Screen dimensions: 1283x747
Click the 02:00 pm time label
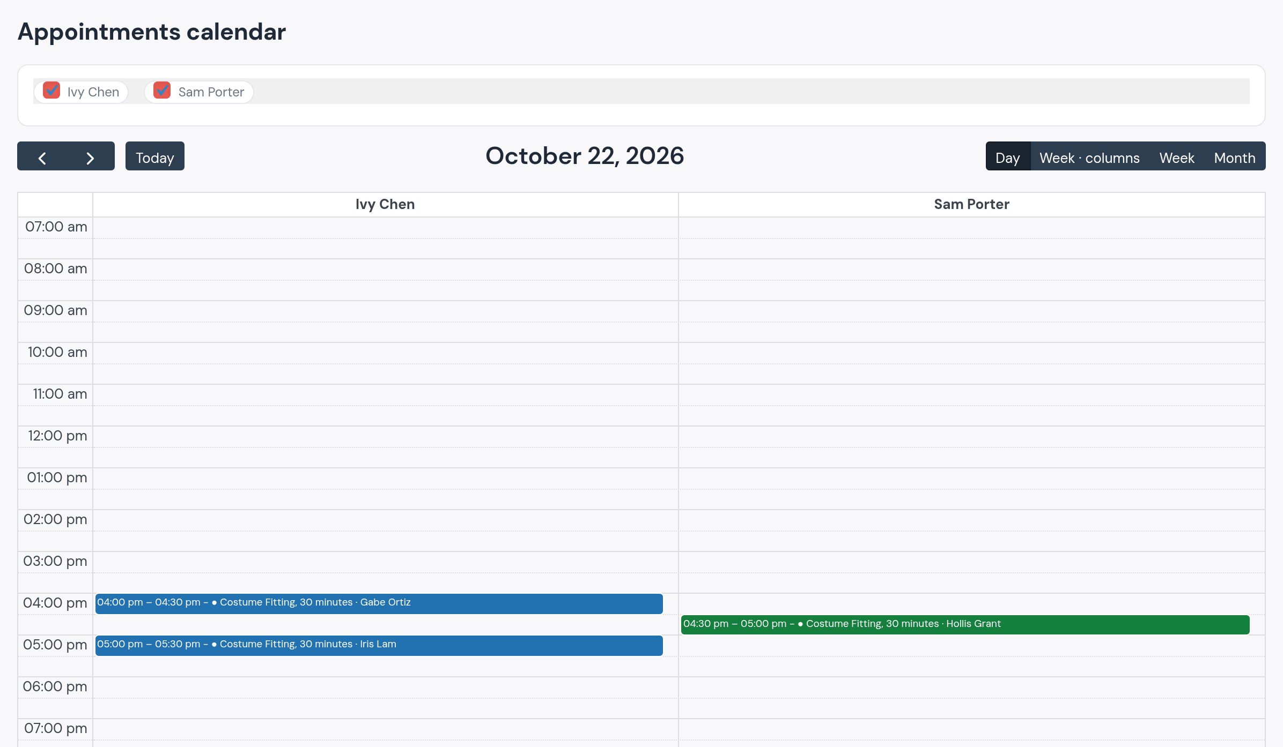coord(55,519)
